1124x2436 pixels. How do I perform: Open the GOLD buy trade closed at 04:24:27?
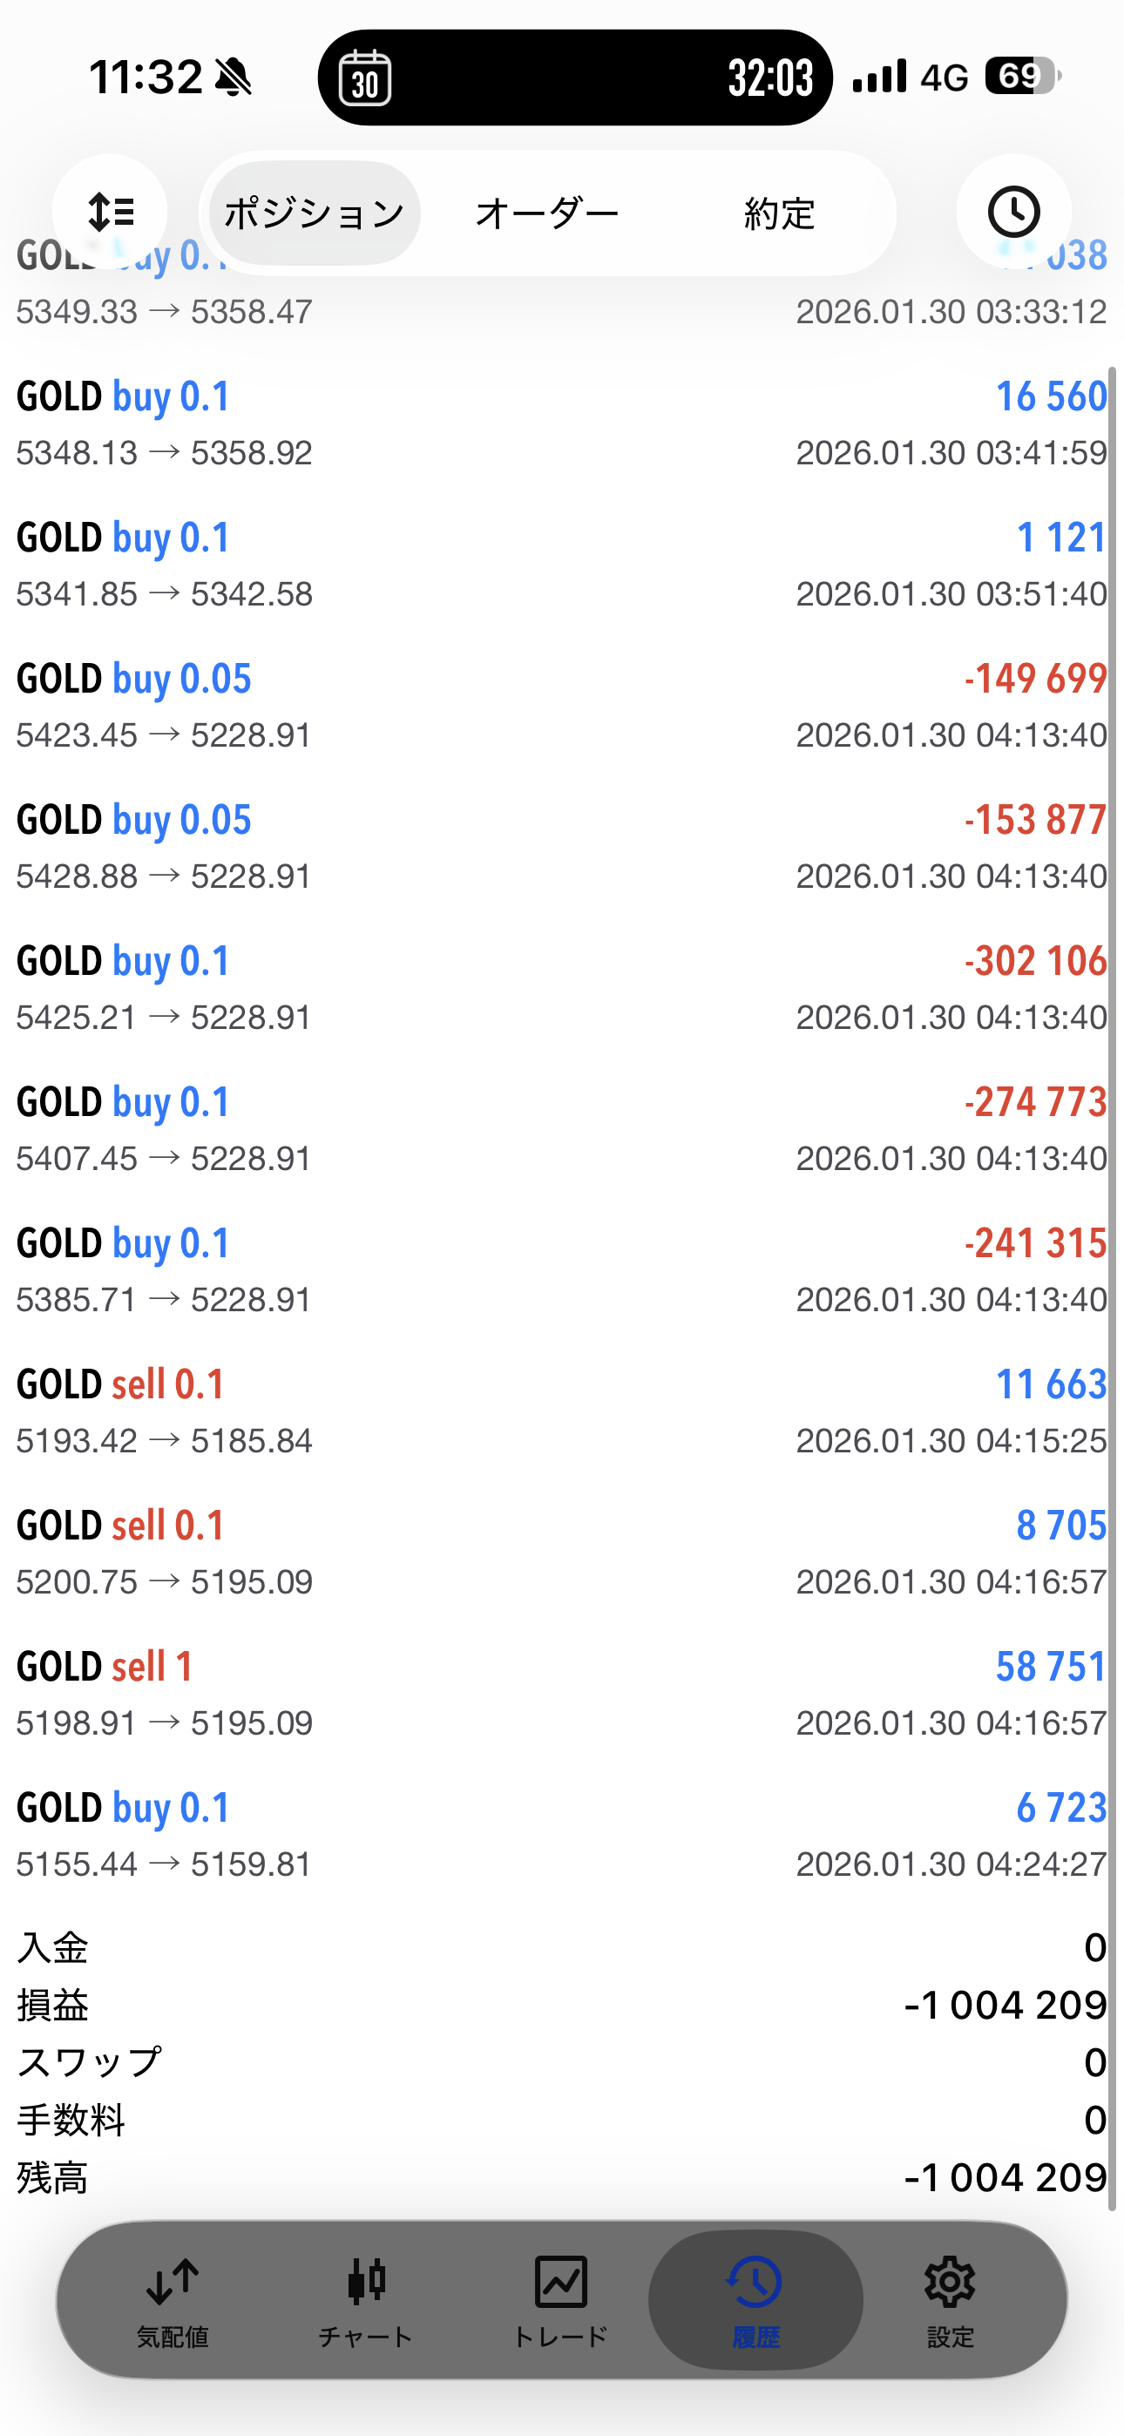point(562,1835)
